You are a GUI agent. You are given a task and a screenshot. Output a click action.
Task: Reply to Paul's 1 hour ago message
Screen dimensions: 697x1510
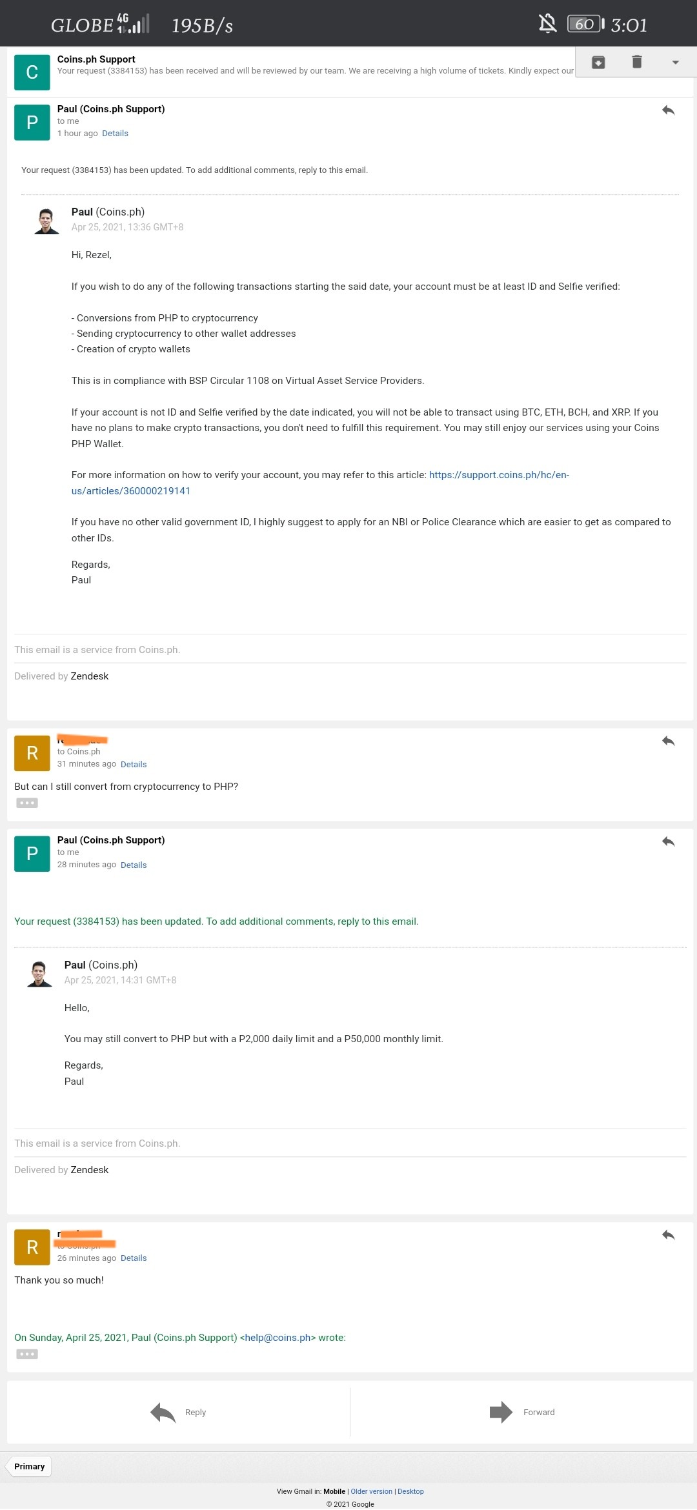tap(668, 110)
